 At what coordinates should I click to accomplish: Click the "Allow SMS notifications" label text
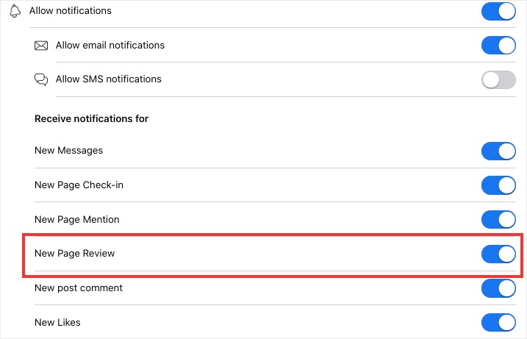click(109, 79)
